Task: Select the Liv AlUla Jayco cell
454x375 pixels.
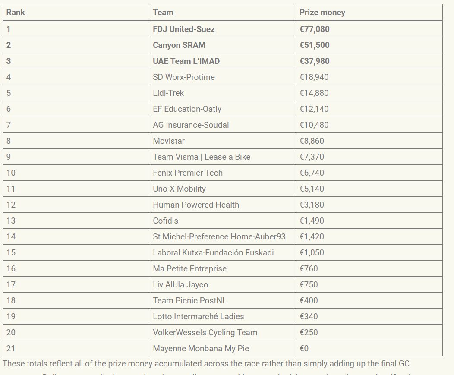Action: tap(222, 284)
